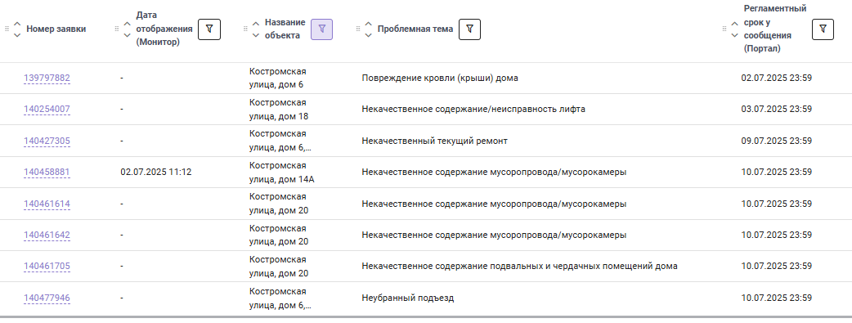The width and height of the screenshot is (852, 323).
Task: Open request 139797882
Action: pyautogui.click(x=47, y=79)
